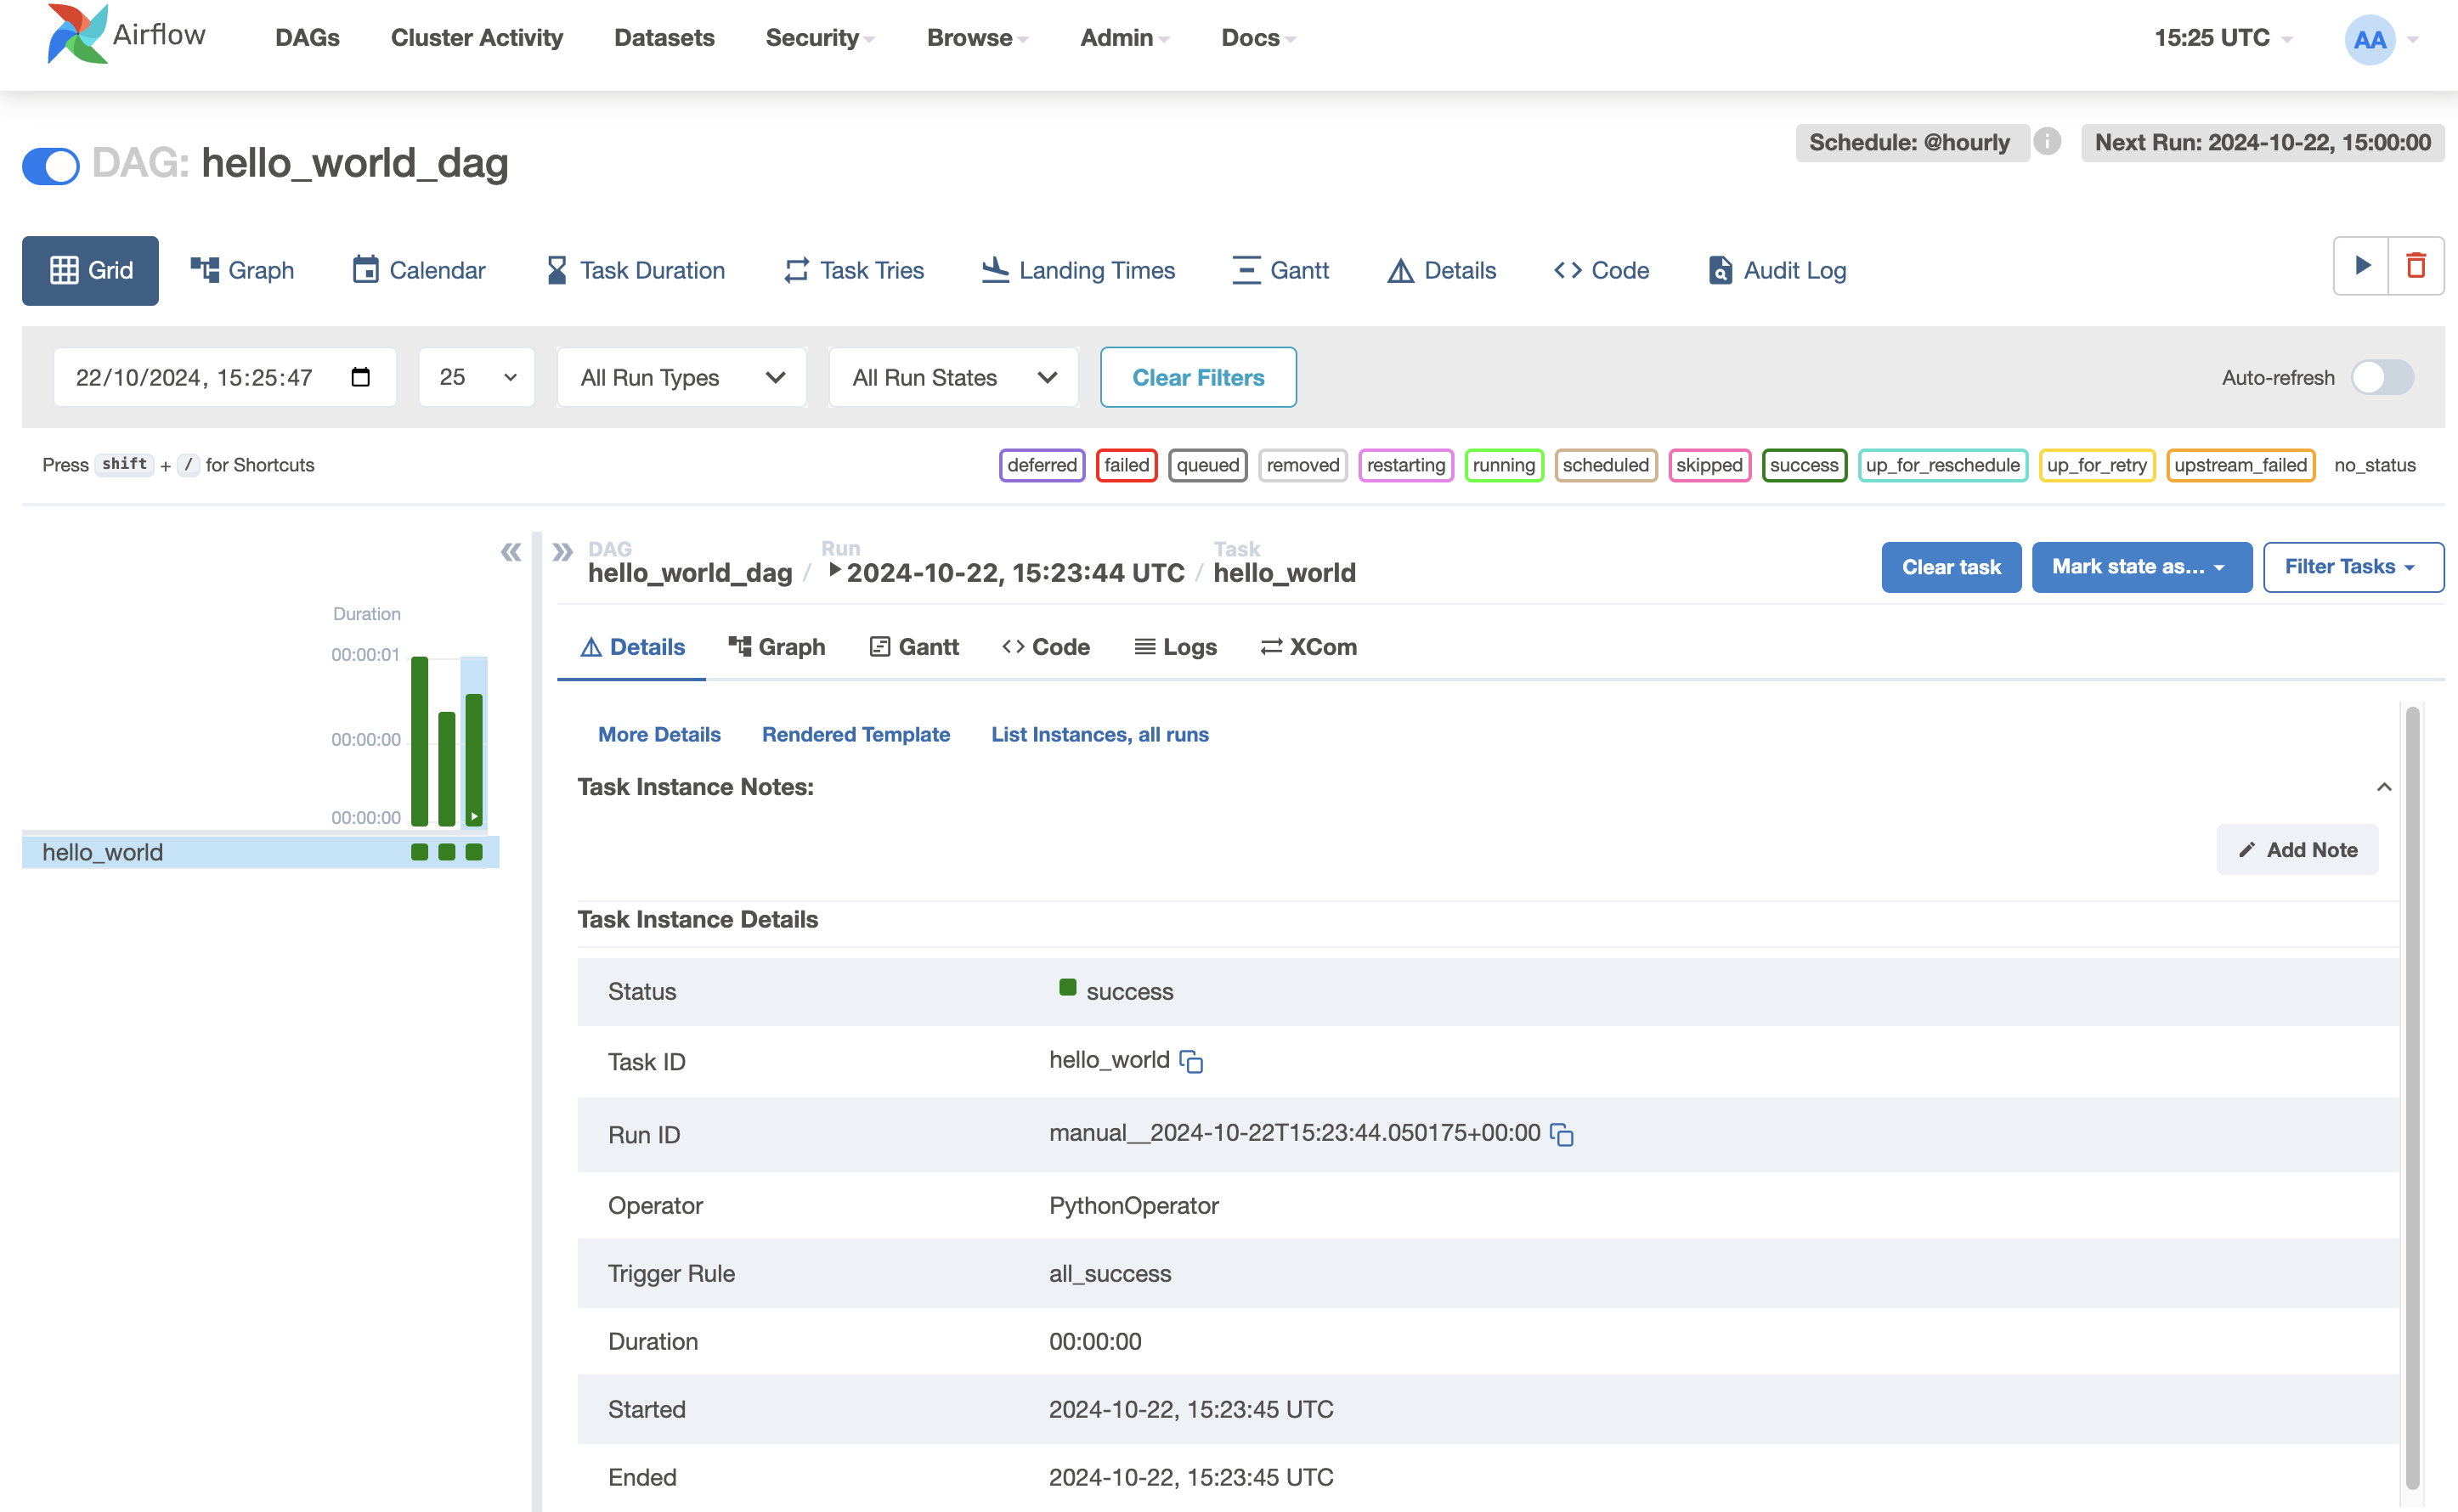Trigger a new DAG run with the play icon
Viewport: 2458px width, 1512px height.
point(2362,266)
